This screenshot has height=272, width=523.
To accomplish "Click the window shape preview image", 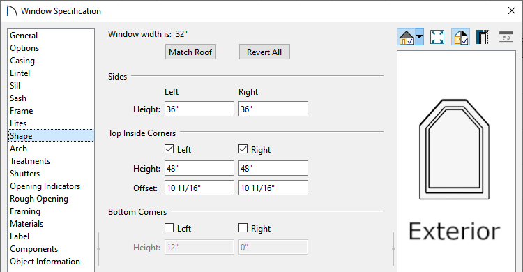I will [454, 149].
